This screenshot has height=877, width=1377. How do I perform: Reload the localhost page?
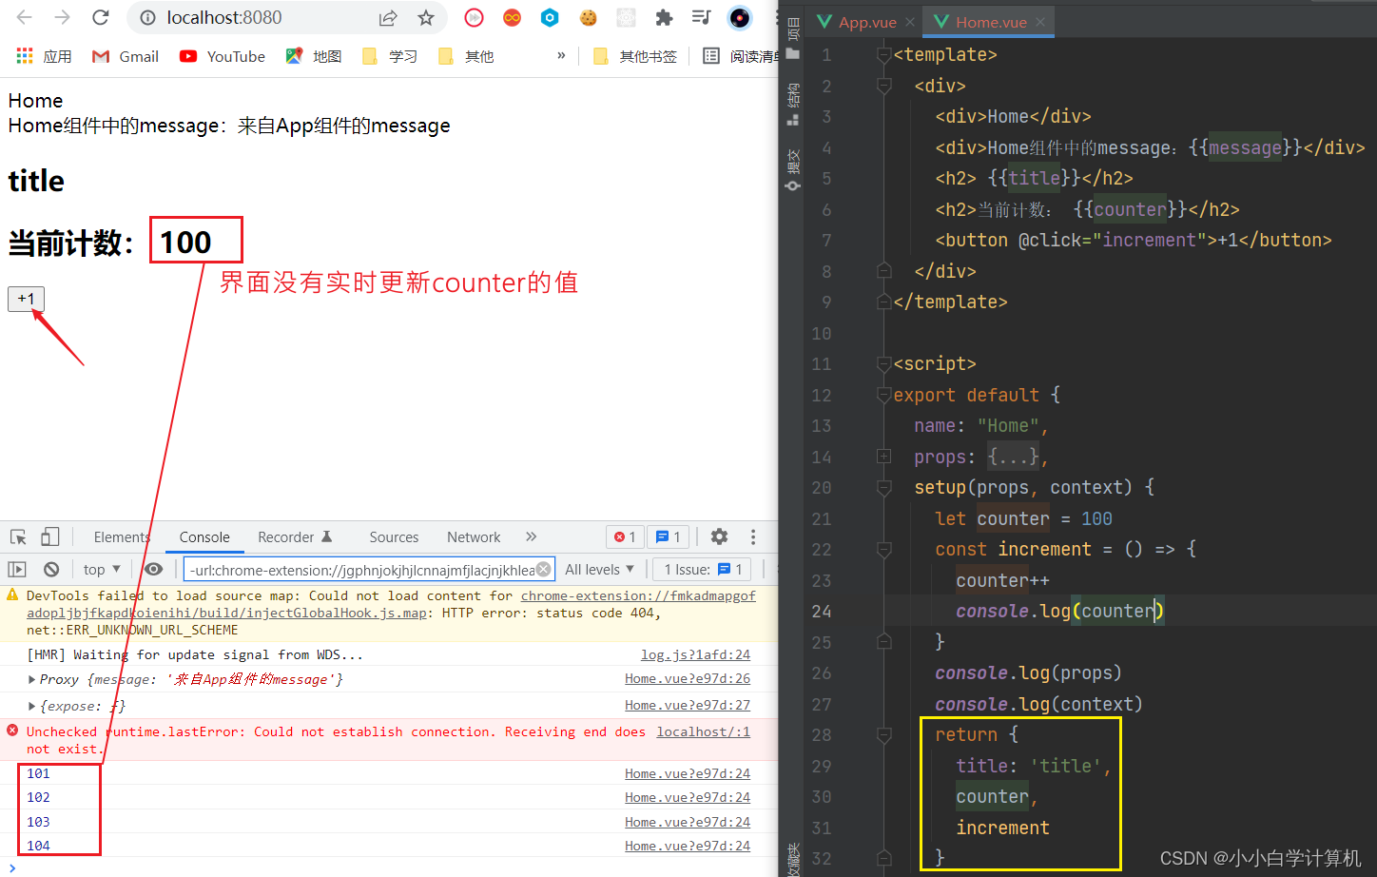(100, 17)
